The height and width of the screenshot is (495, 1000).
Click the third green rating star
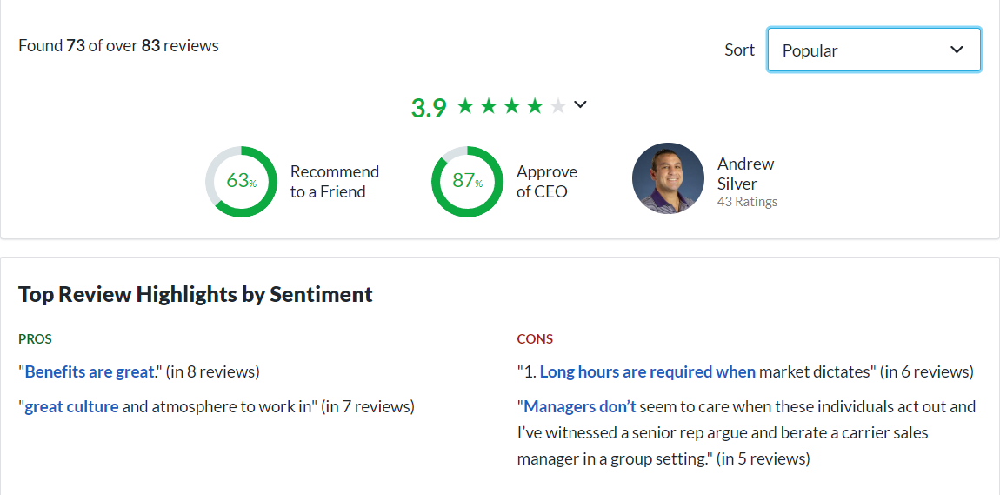click(512, 106)
